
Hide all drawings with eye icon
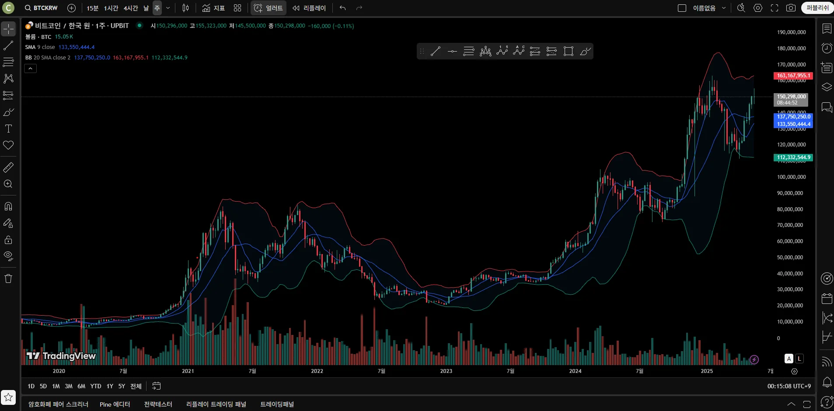[x=8, y=256]
